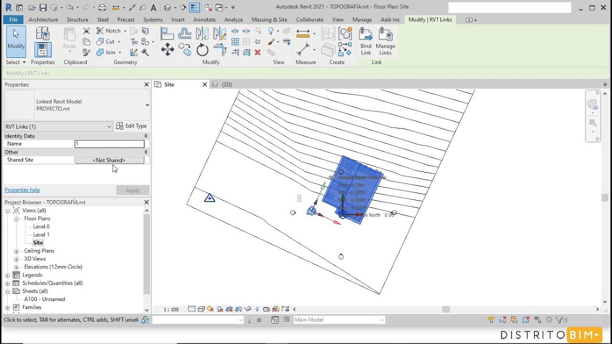This screenshot has width=612, height=344.
Task: Open the Notch dropdown arrow
Action: coord(125,31)
